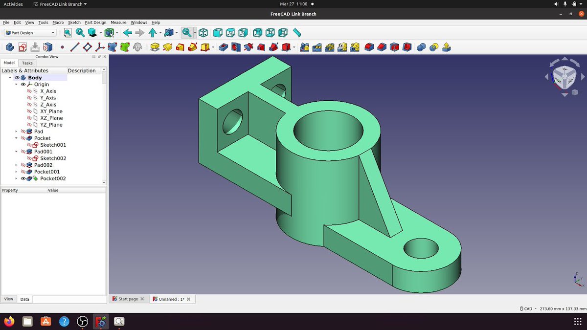
Task: Click the Boolean operation icon
Action: point(421,47)
